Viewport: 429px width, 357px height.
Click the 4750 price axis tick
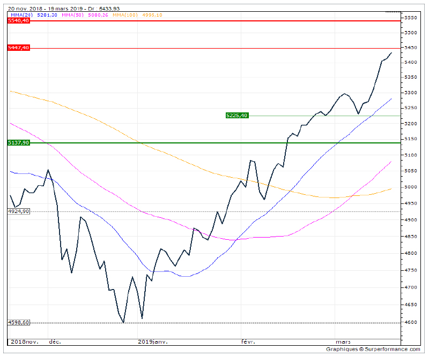pos(411,270)
